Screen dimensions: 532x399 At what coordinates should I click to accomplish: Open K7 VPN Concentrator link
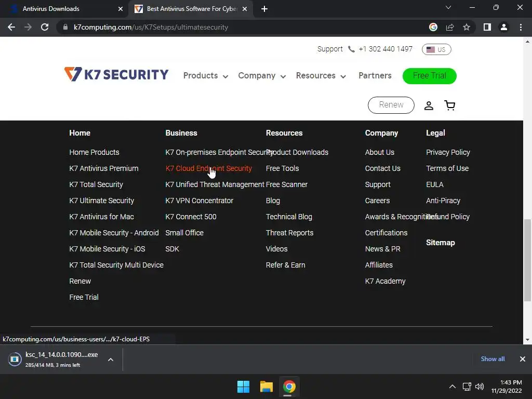[199, 201]
